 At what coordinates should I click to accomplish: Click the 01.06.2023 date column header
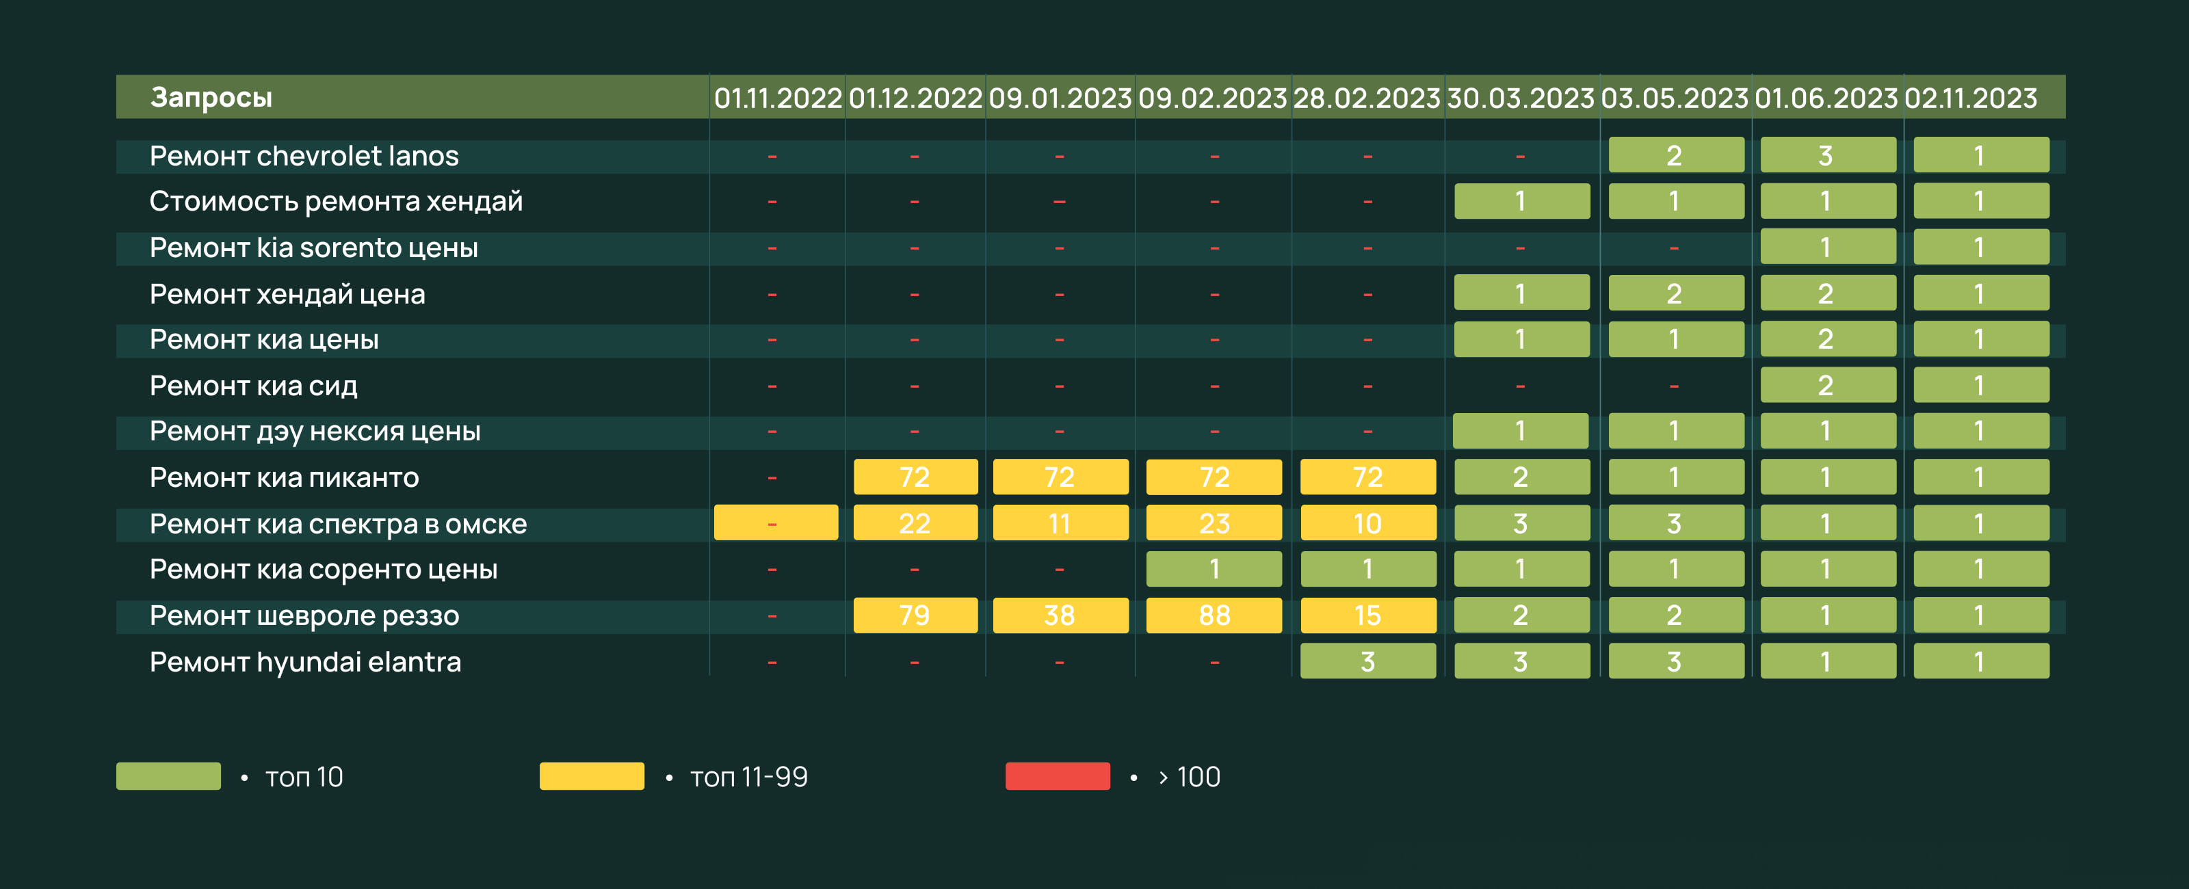1826,98
